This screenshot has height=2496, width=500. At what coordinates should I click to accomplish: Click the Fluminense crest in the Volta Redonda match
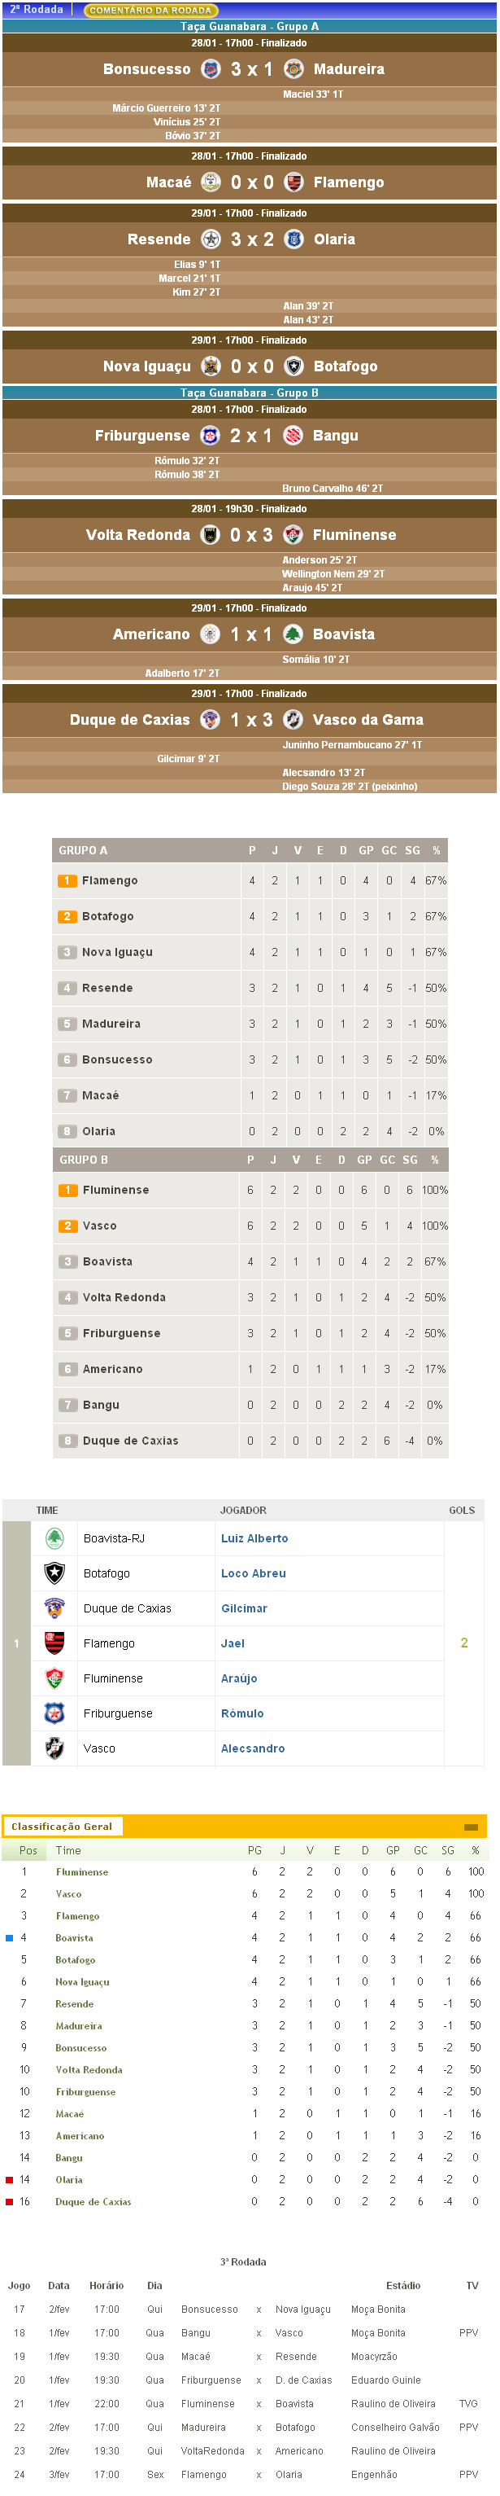[x=293, y=535]
